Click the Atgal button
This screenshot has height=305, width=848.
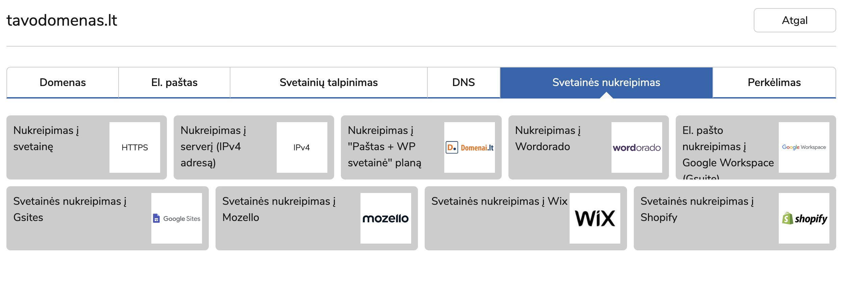coord(795,20)
